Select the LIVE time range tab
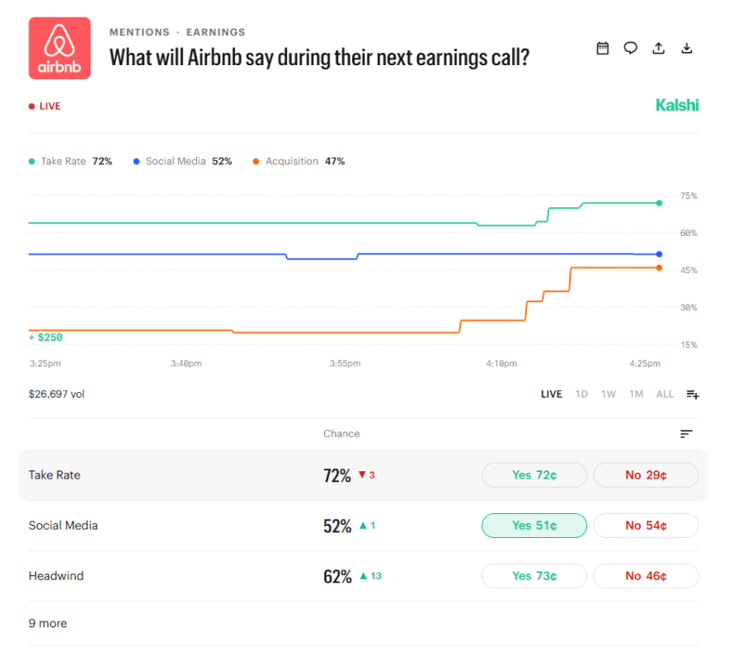The image size is (729, 656). coord(552,394)
